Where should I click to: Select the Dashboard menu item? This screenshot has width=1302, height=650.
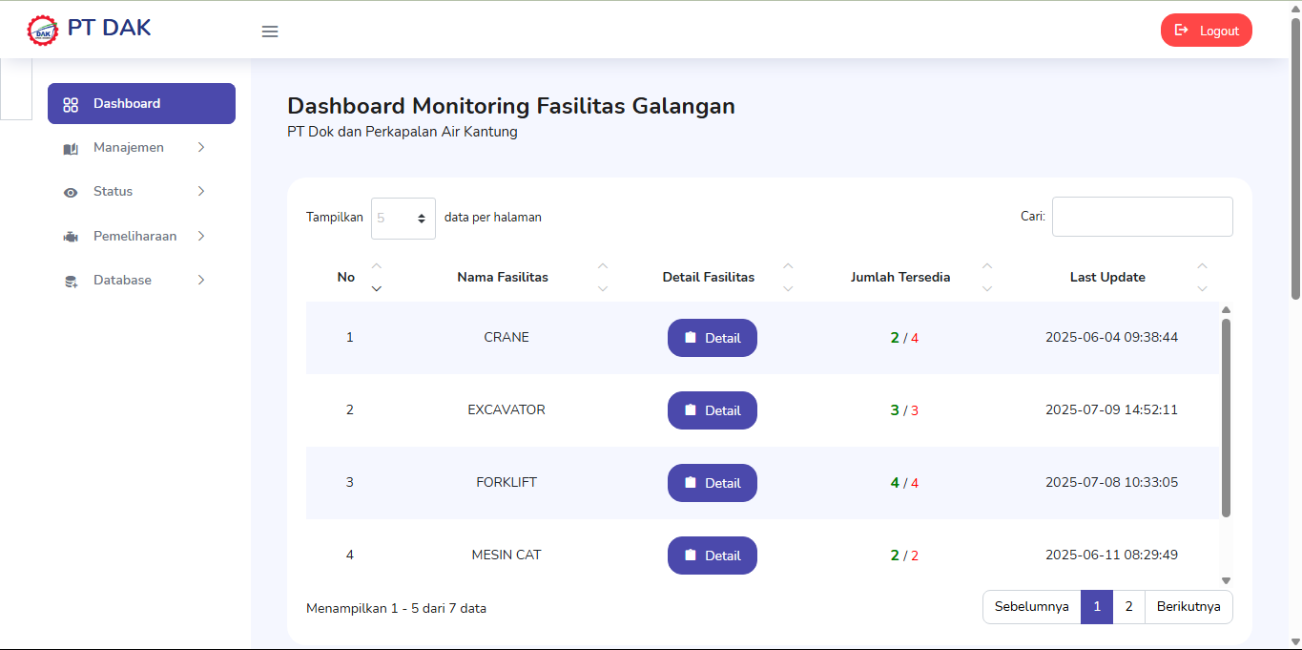point(128,103)
